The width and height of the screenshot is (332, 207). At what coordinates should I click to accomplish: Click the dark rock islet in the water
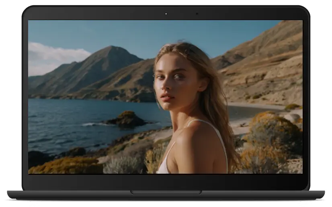pyautogui.click(x=126, y=119)
